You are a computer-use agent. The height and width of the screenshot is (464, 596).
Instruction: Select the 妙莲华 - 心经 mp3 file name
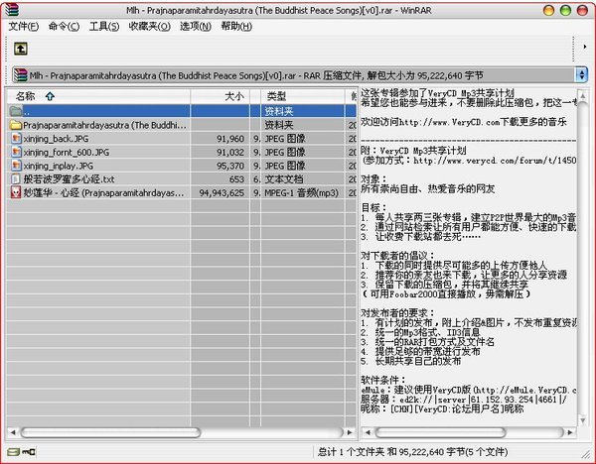103,192
